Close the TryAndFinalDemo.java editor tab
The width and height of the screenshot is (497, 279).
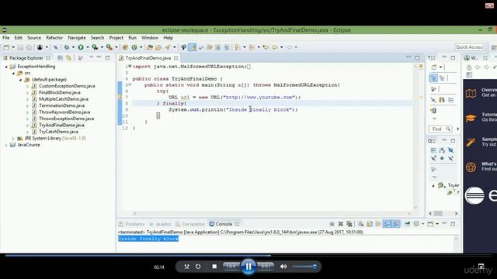point(176,58)
